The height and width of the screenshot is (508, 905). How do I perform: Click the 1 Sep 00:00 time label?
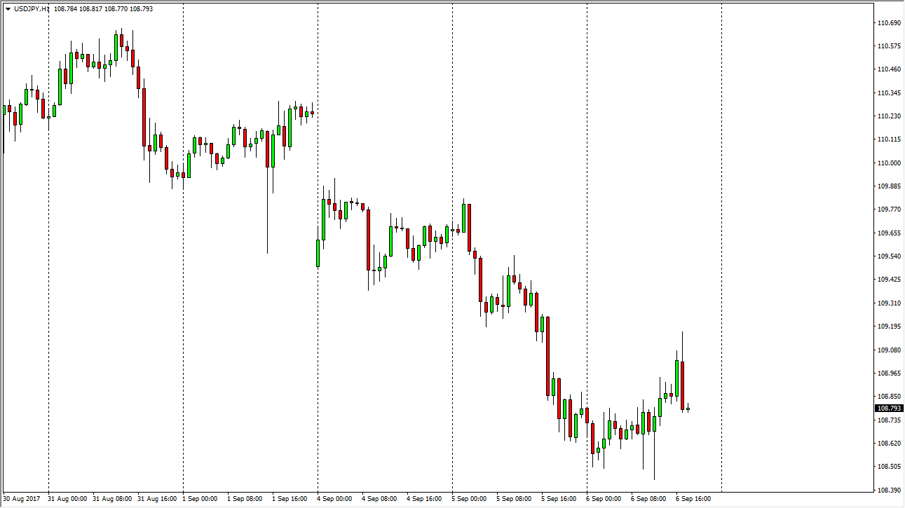[200, 499]
